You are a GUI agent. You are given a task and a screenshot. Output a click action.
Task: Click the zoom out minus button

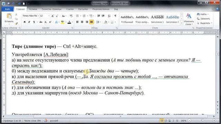[x=190, y=121]
